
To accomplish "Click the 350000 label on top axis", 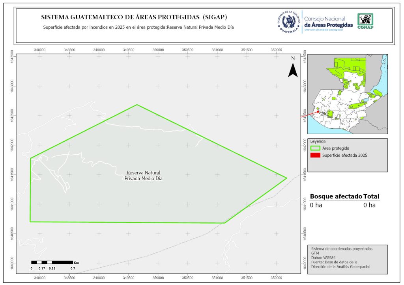I will 158,50.
